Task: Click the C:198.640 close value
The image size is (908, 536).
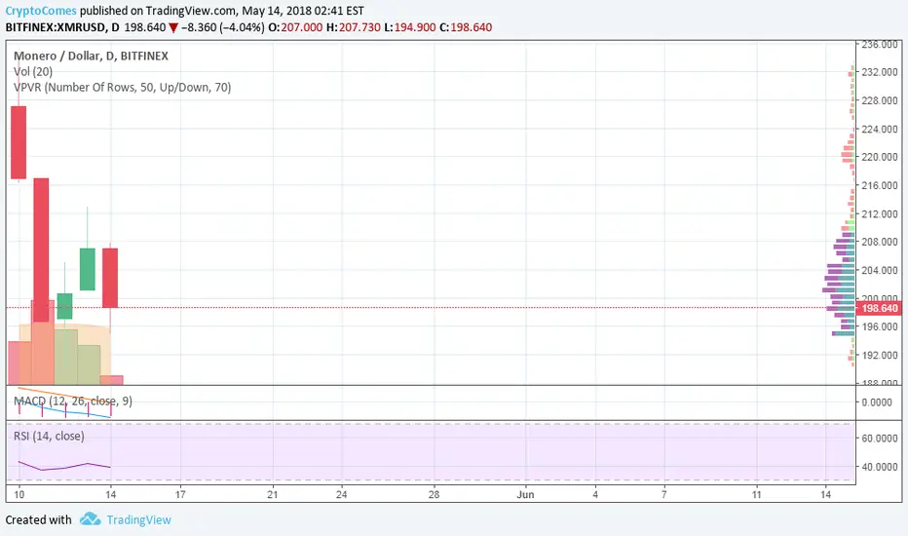Action: pos(466,27)
